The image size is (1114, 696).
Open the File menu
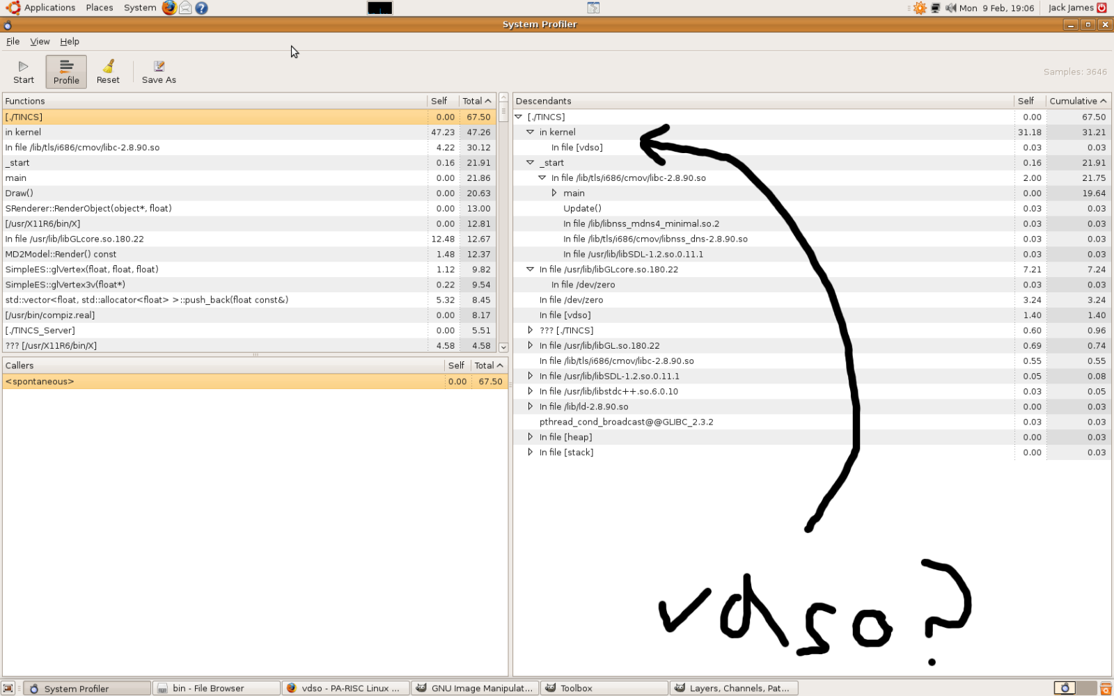click(13, 42)
